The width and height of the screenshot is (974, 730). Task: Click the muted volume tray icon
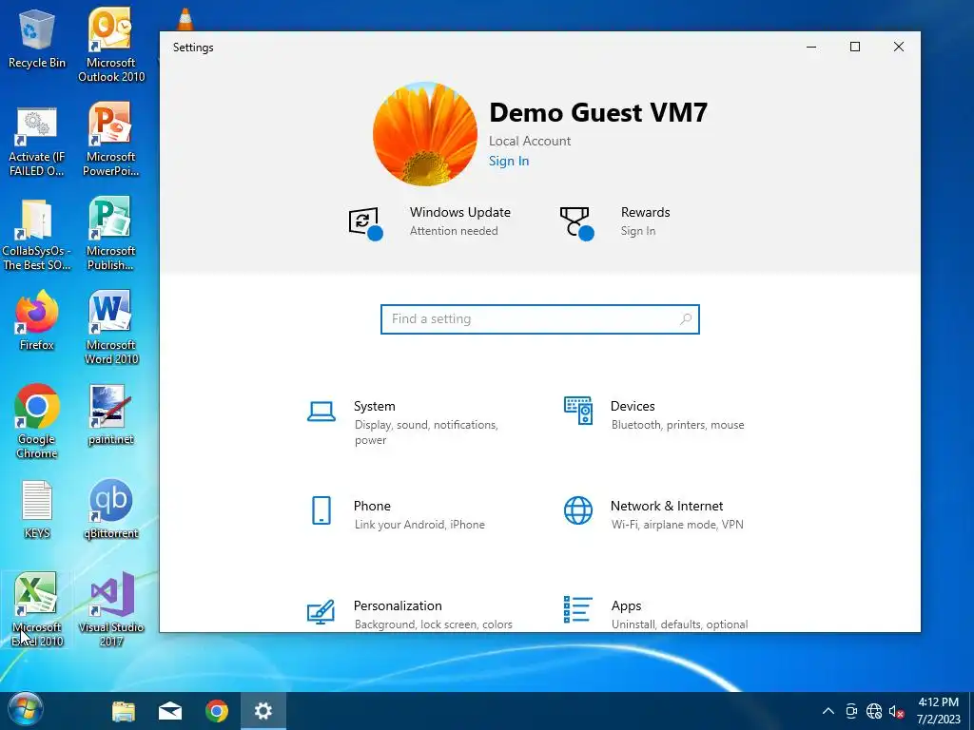tap(896, 711)
